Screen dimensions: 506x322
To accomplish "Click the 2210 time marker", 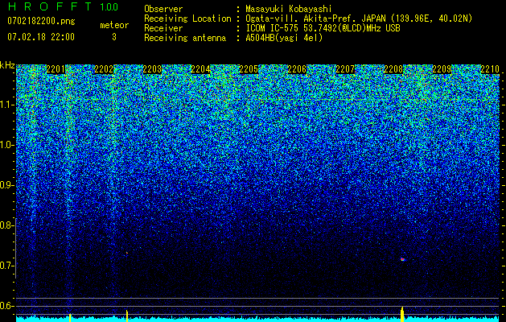I will [490, 69].
